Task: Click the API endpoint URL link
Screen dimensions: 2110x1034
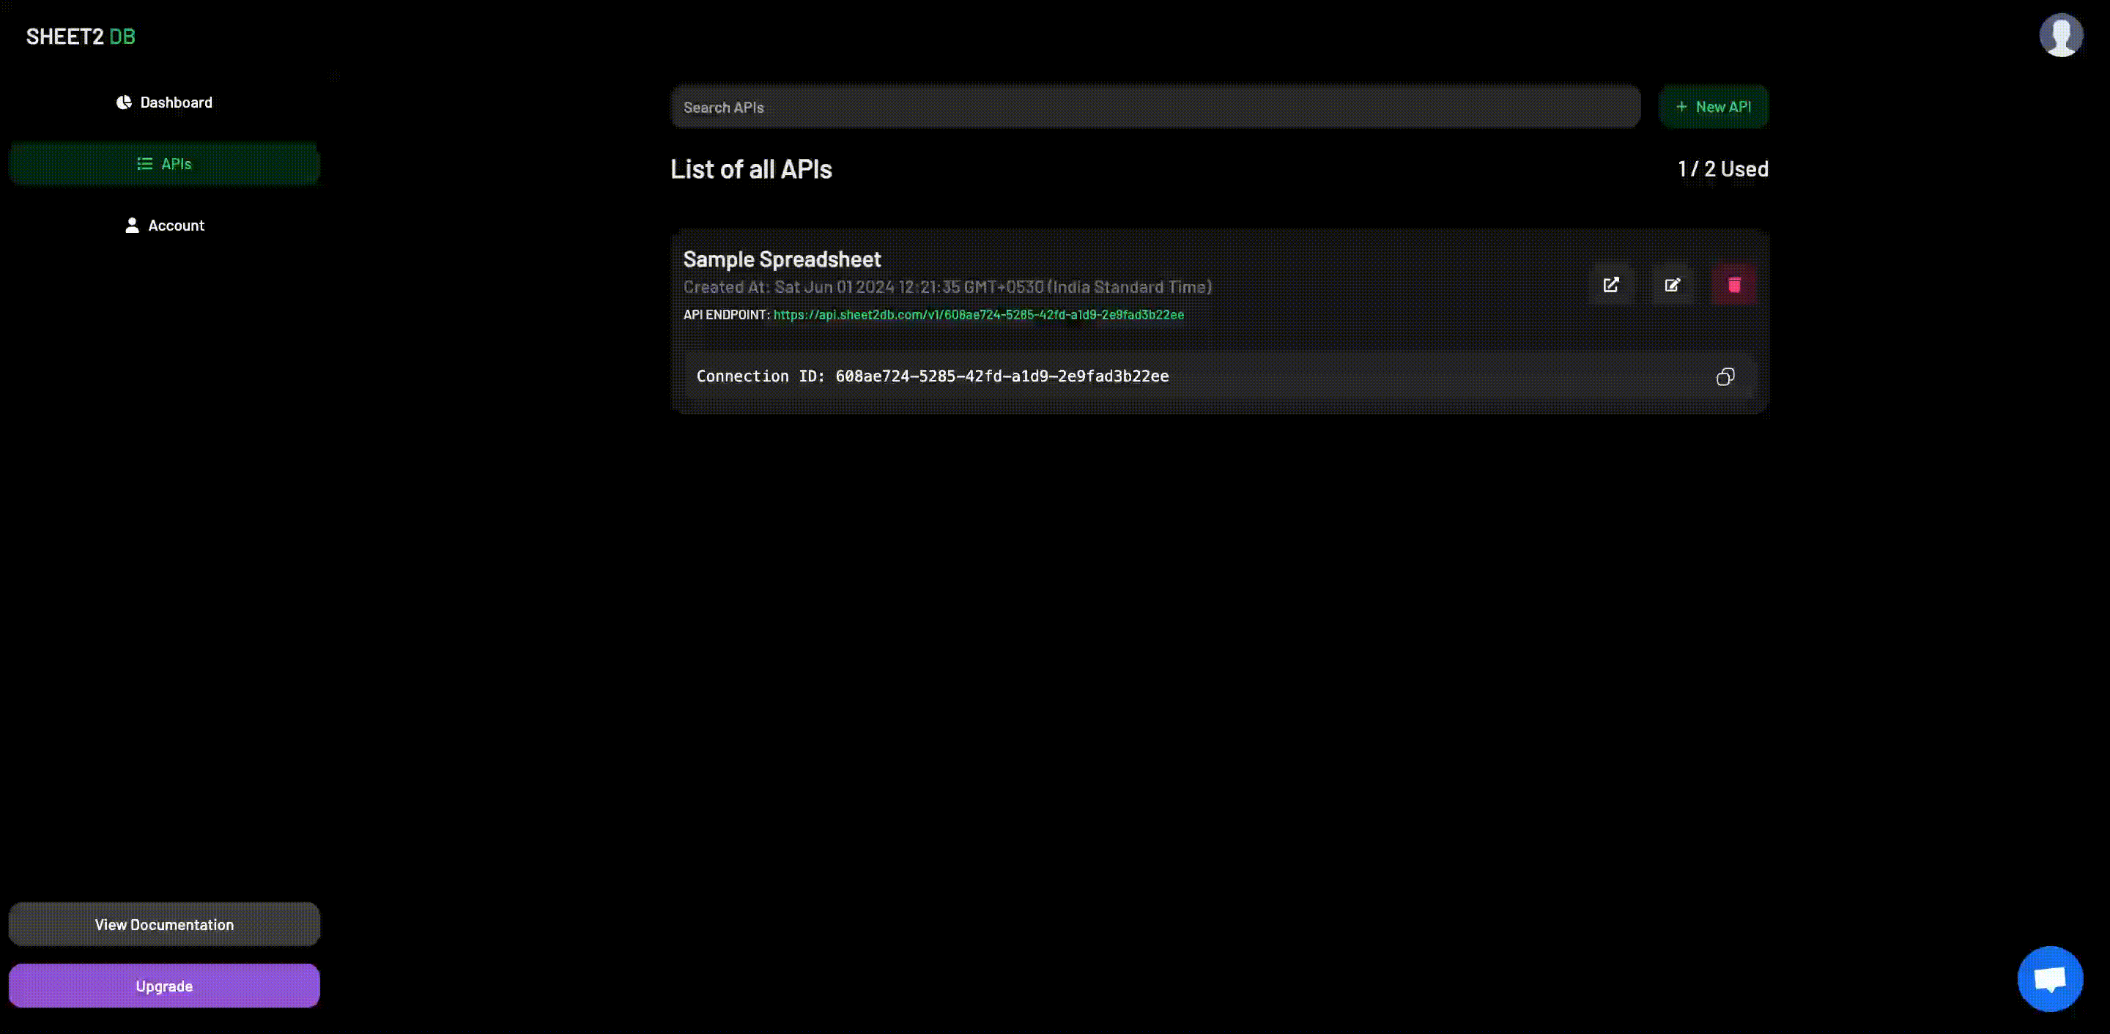Action: pyautogui.click(x=978, y=315)
